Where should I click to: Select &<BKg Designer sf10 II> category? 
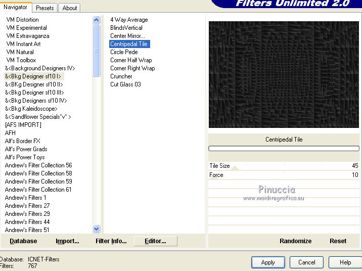34,84
